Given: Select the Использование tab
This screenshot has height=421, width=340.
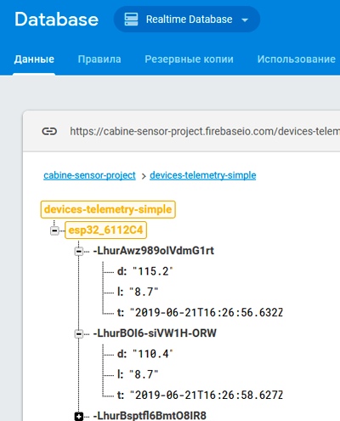Looking at the screenshot, I should (297, 60).
